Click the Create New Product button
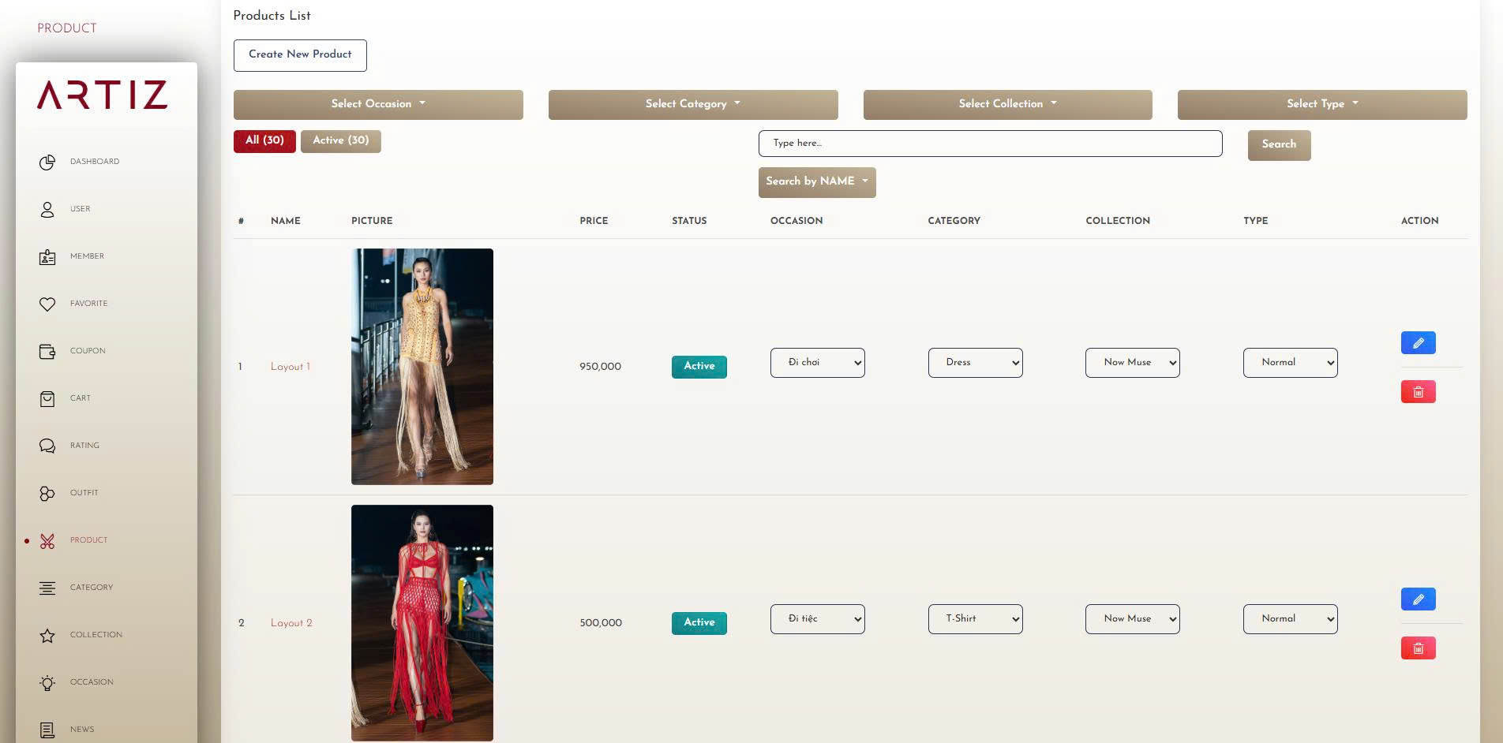 tap(300, 54)
